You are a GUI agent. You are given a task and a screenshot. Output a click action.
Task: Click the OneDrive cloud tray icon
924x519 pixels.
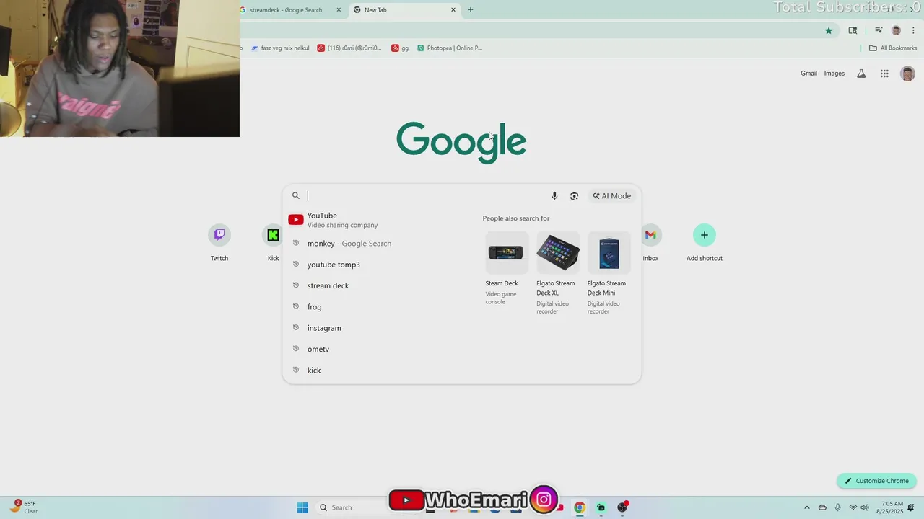pos(822,507)
